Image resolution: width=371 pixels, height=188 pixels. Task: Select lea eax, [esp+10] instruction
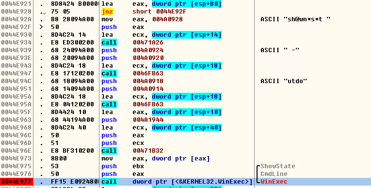point(161,112)
